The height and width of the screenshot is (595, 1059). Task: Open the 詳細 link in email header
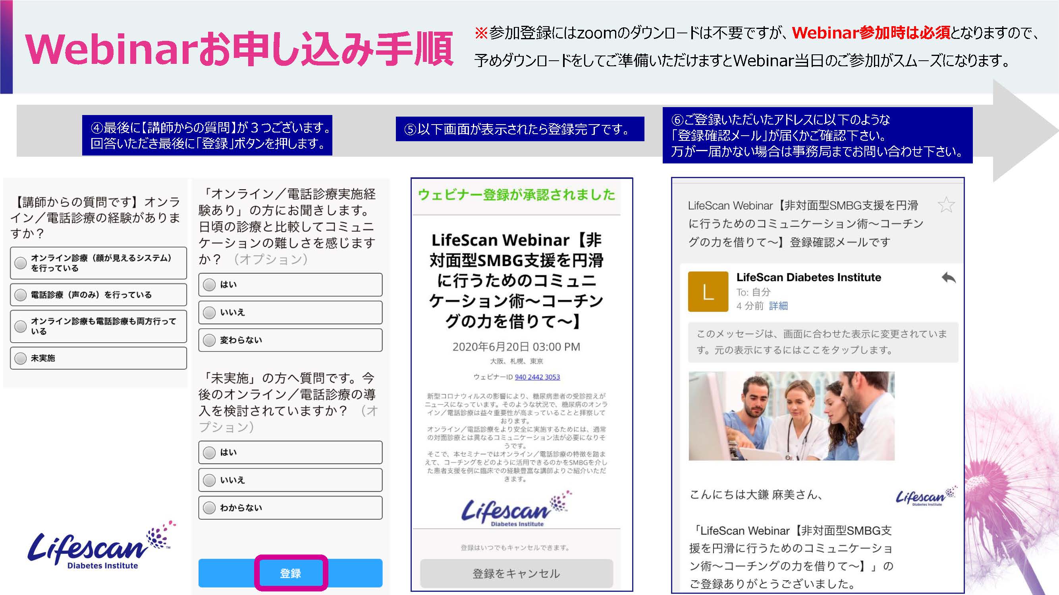click(778, 306)
